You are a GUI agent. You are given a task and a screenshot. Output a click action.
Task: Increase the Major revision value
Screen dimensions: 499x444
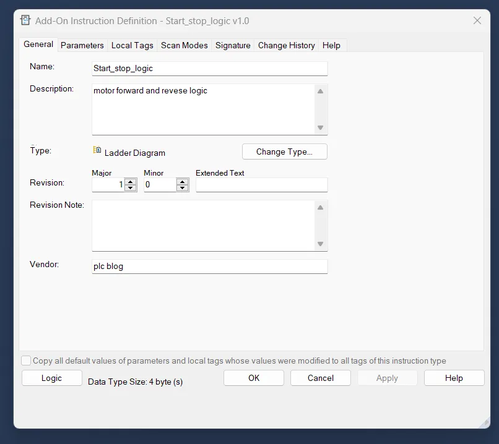coord(131,182)
